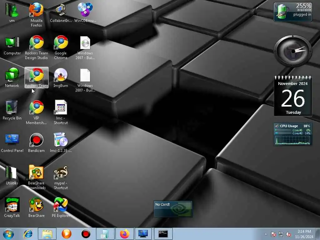Open the lmc-1.2.39 installer icon

(61, 142)
